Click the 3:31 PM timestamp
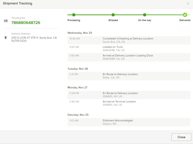This screenshot has width=193, height=144. [x=74, y=74]
